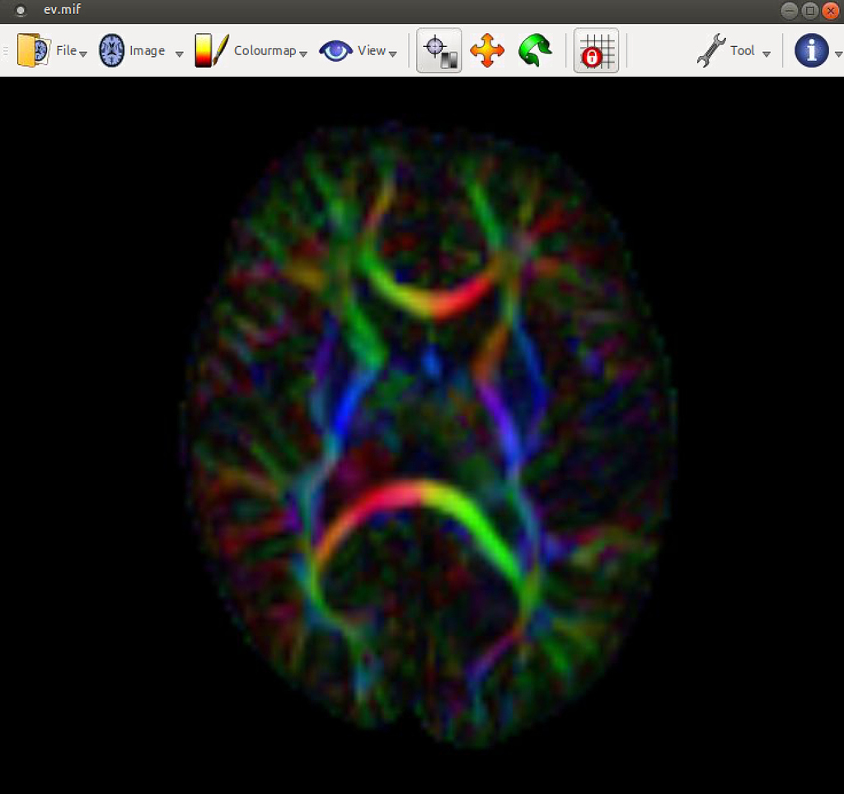Toggle the voxel grid lock button
The image size is (844, 794).
tap(595, 49)
